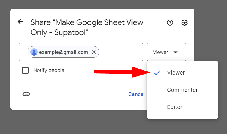227x134 pixels.
Task: Enable the Notify people checkbox
Action: (x=26, y=70)
